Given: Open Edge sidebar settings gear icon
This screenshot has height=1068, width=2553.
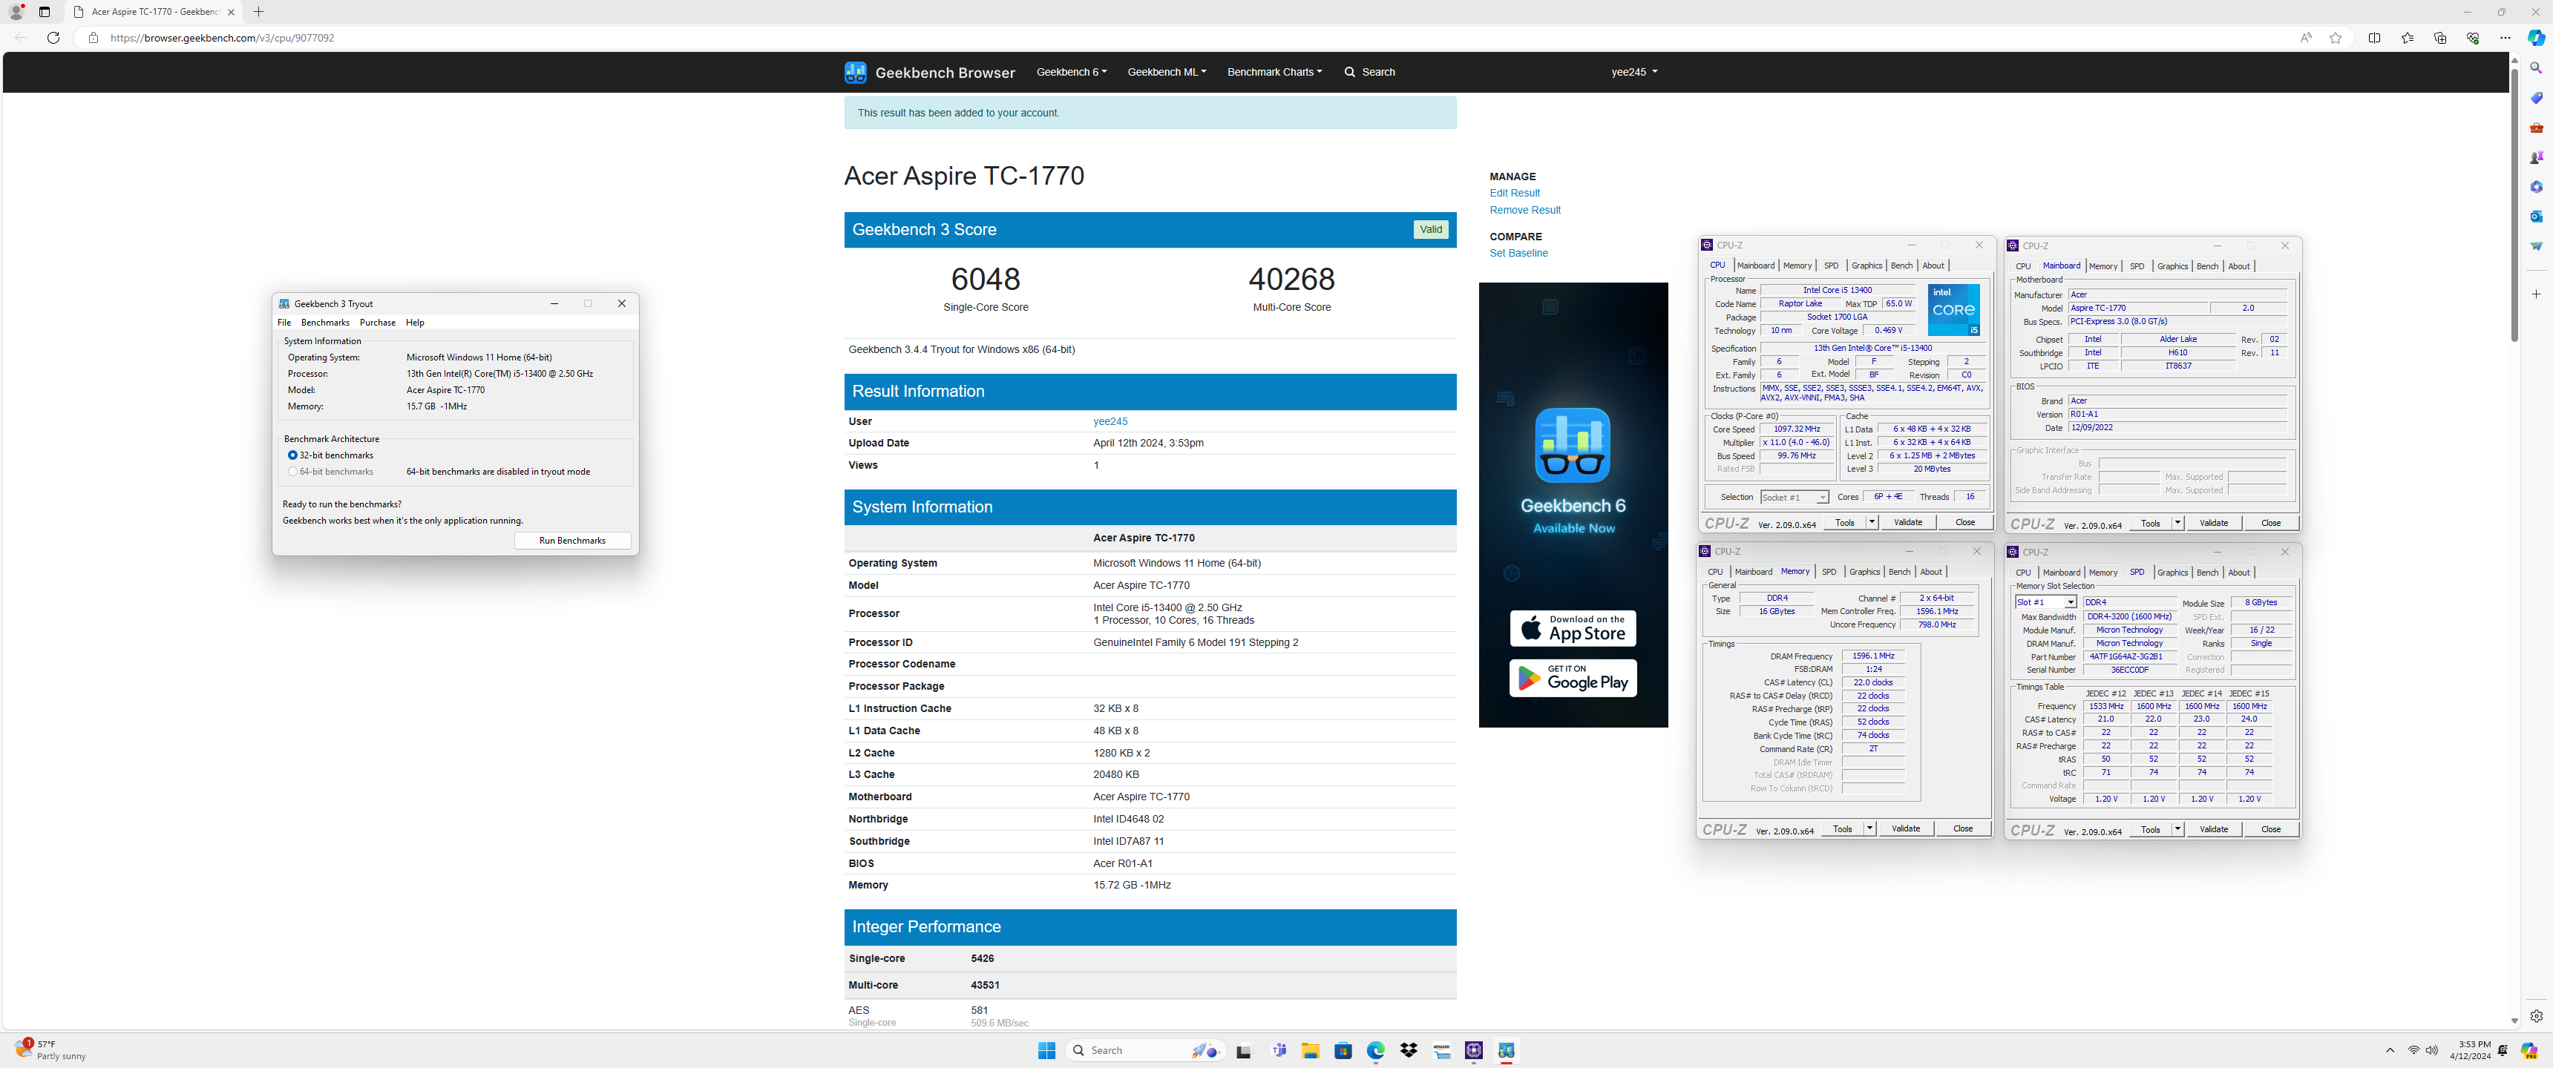Looking at the screenshot, I should [x=2536, y=1017].
